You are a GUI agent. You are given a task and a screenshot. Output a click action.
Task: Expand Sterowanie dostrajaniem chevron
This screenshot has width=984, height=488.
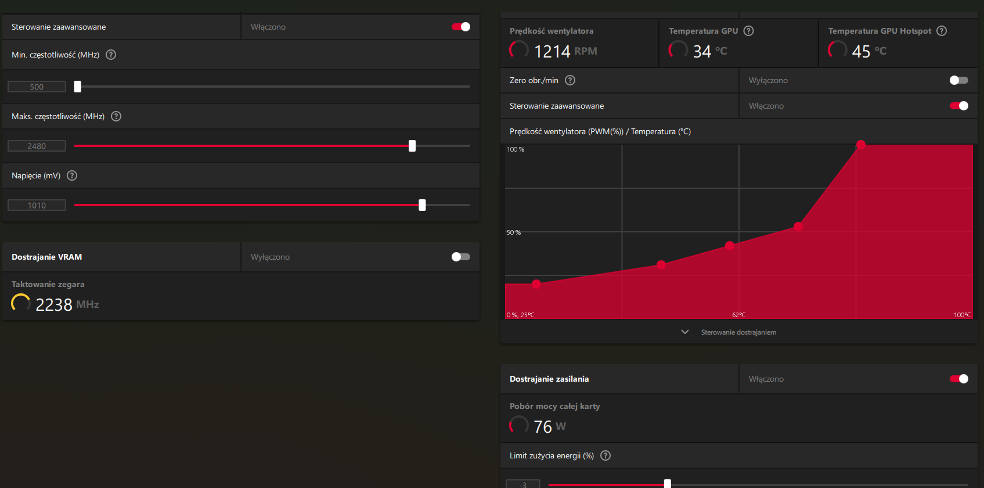(x=685, y=332)
